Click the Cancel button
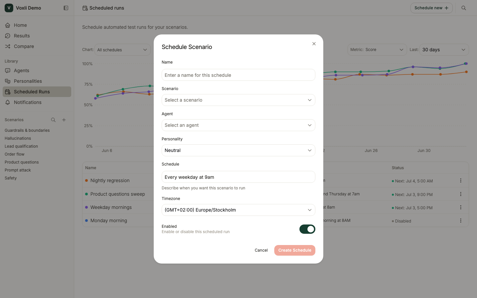This screenshot has width=477, height=298. click(261, 250)
